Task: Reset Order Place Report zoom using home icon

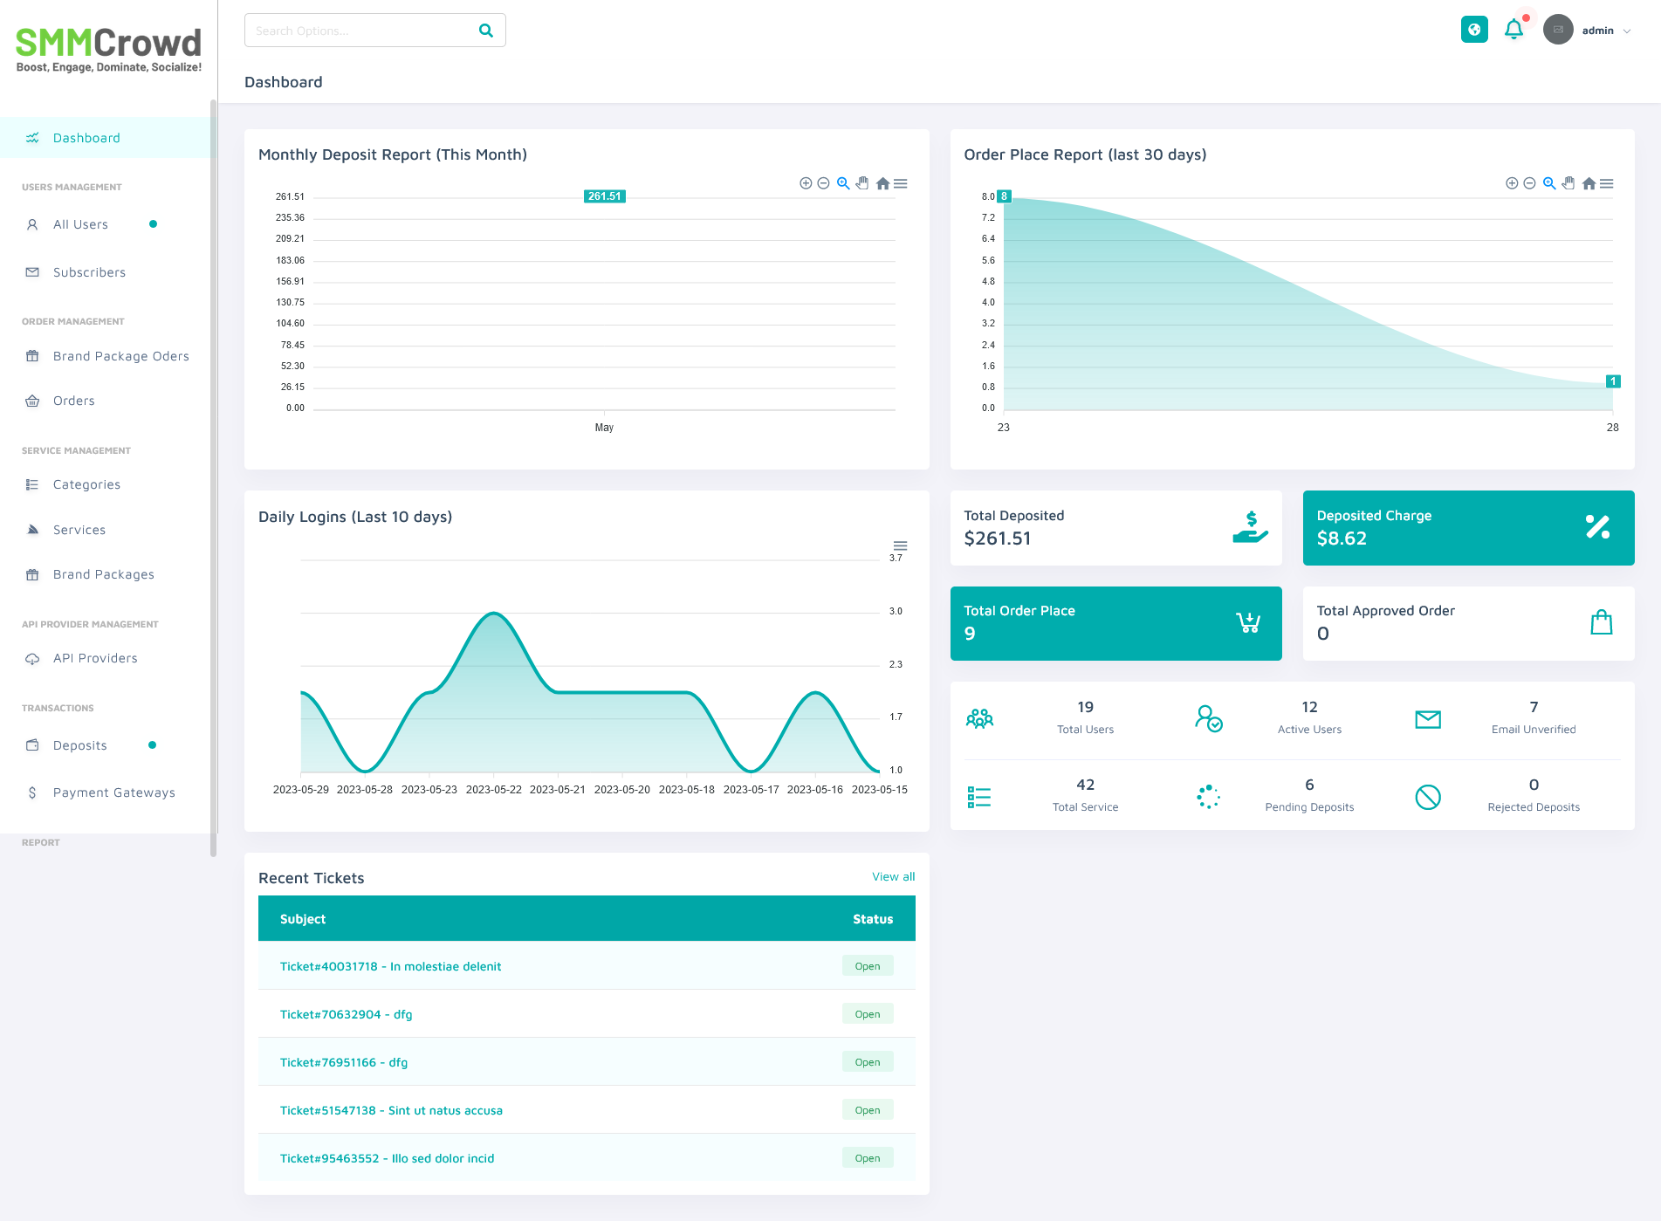Action: coord(1589,183)
